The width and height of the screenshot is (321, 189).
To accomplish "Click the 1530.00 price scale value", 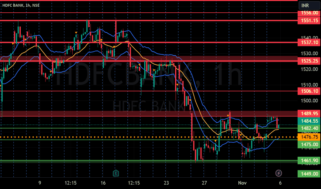I will [309, 54].
